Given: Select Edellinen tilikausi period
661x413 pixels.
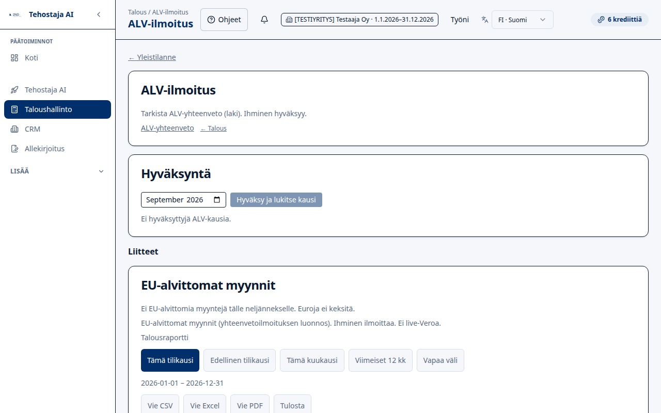Looking at the screenshot, I should click(240, 360).
